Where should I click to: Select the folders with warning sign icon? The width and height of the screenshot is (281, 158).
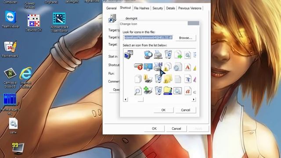click(168, 79)
